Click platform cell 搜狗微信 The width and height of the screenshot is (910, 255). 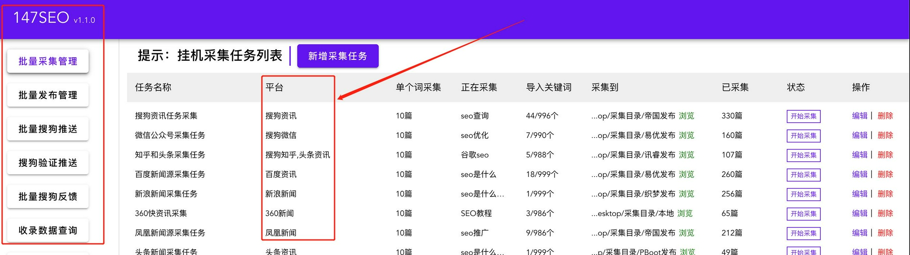281,135
